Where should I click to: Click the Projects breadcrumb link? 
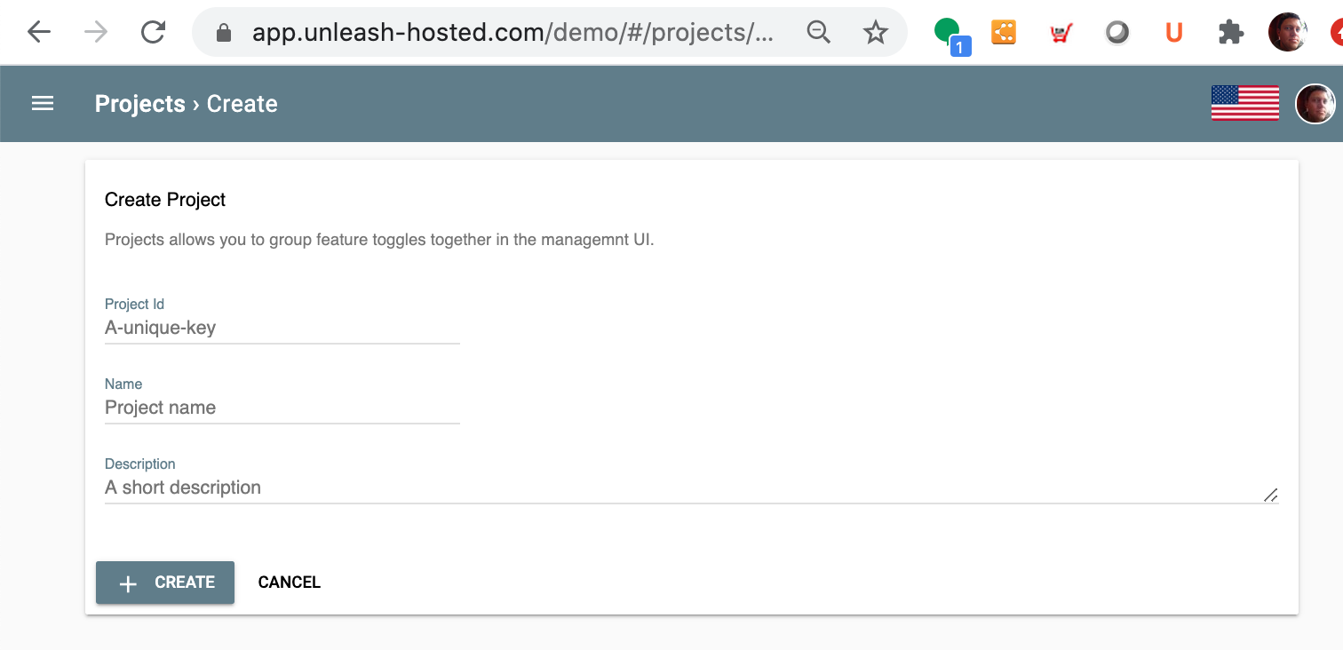pos(139,104)
